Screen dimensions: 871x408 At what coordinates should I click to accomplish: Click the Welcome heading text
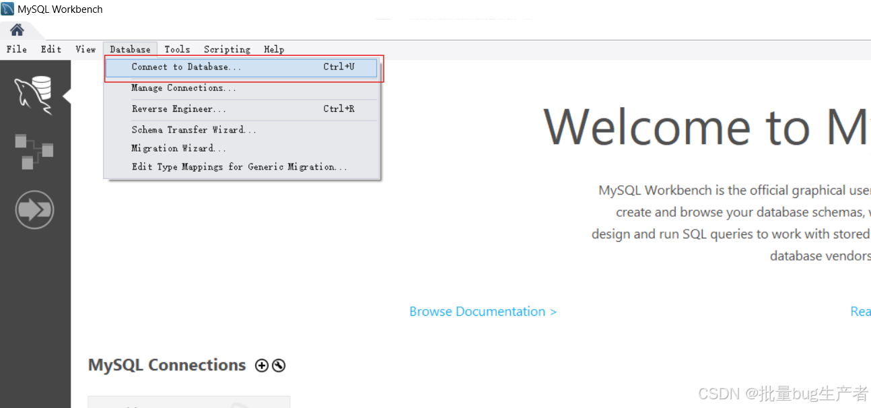coord(707,127)
